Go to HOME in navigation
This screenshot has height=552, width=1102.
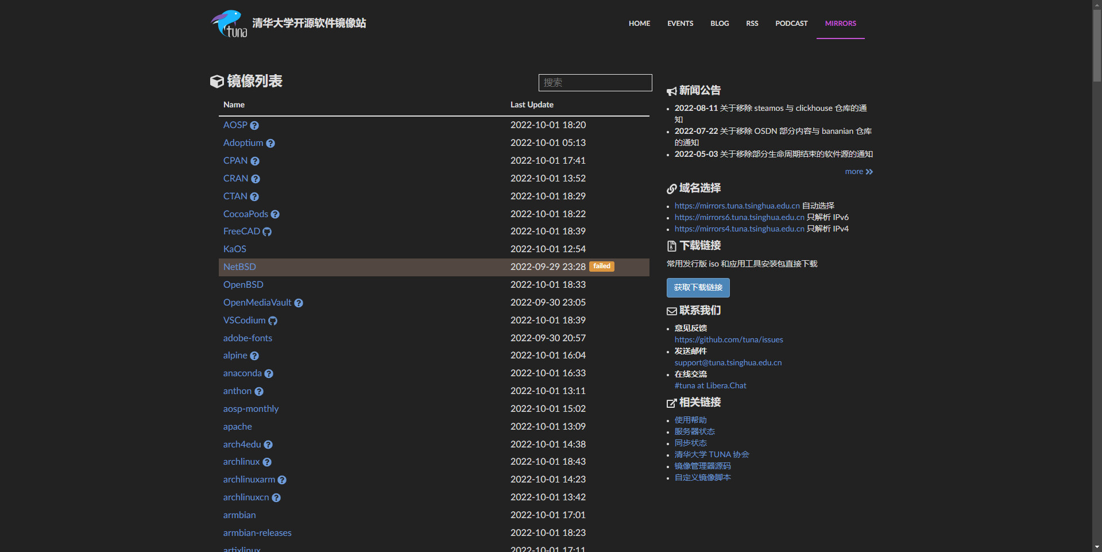[639, 24]
